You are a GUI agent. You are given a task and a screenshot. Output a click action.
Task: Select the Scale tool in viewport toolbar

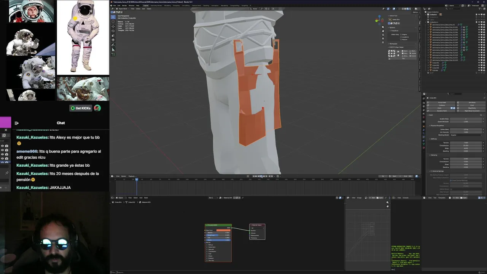click(113, 35)
